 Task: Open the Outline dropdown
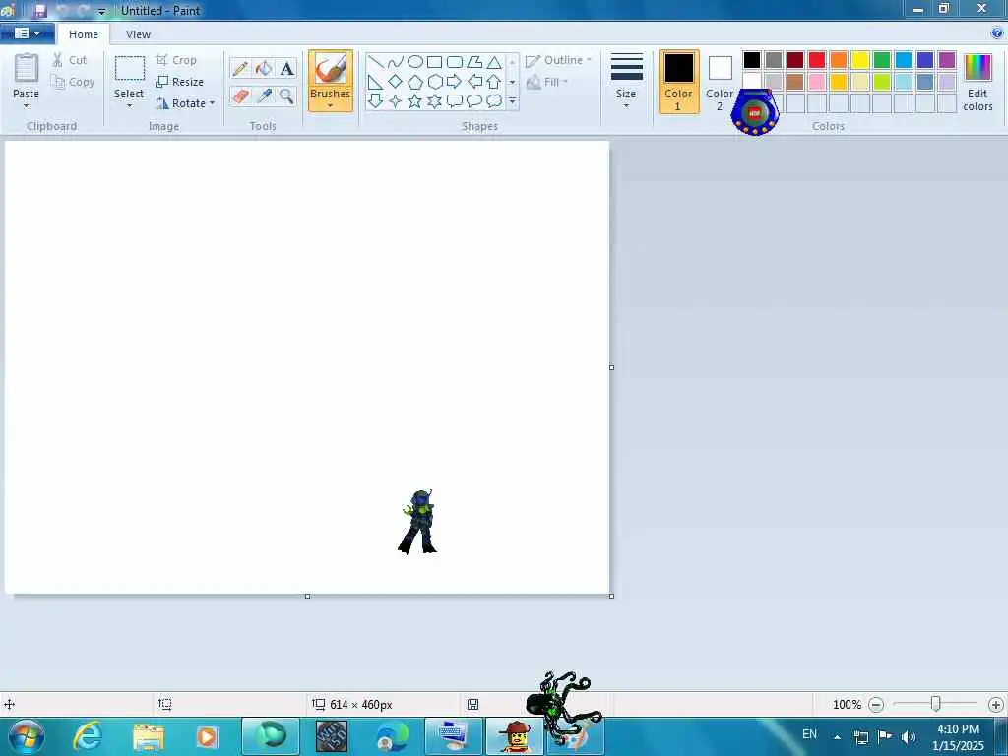[559, 60]
